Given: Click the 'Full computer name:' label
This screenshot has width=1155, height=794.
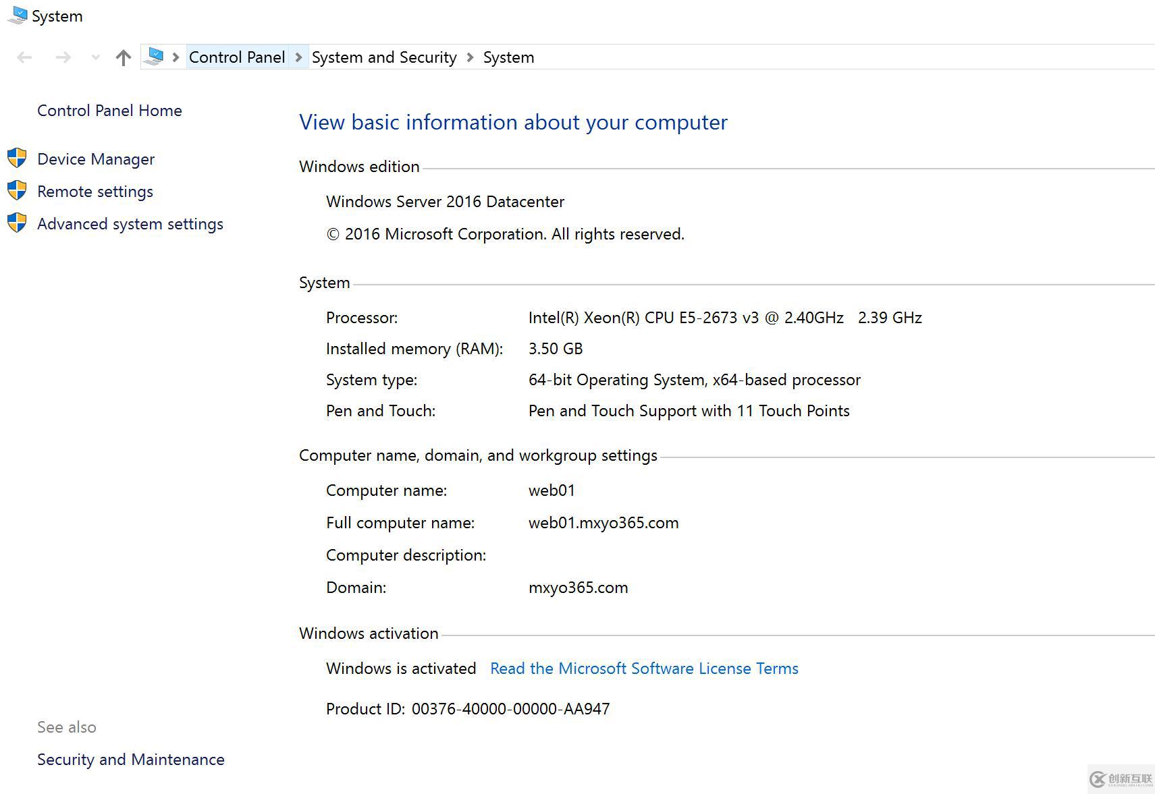Looking at the screenshot, I should [x=400, y=523].
